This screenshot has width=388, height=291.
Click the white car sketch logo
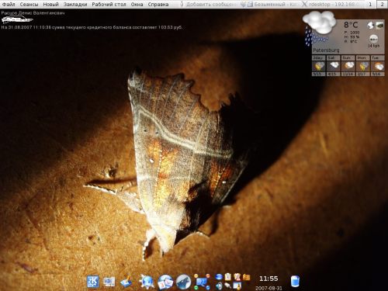pos(17,19)
